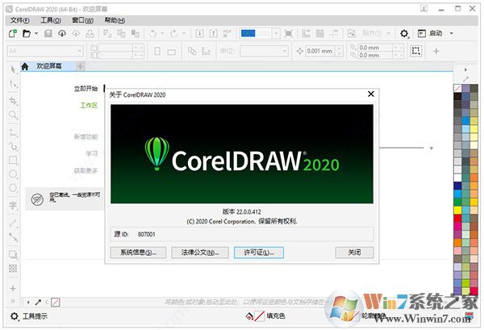The width and height of the screenshot is (484, 330).
Task: Select the Rectangle tool
Action: pyautogui.click(x=13, y=161)
